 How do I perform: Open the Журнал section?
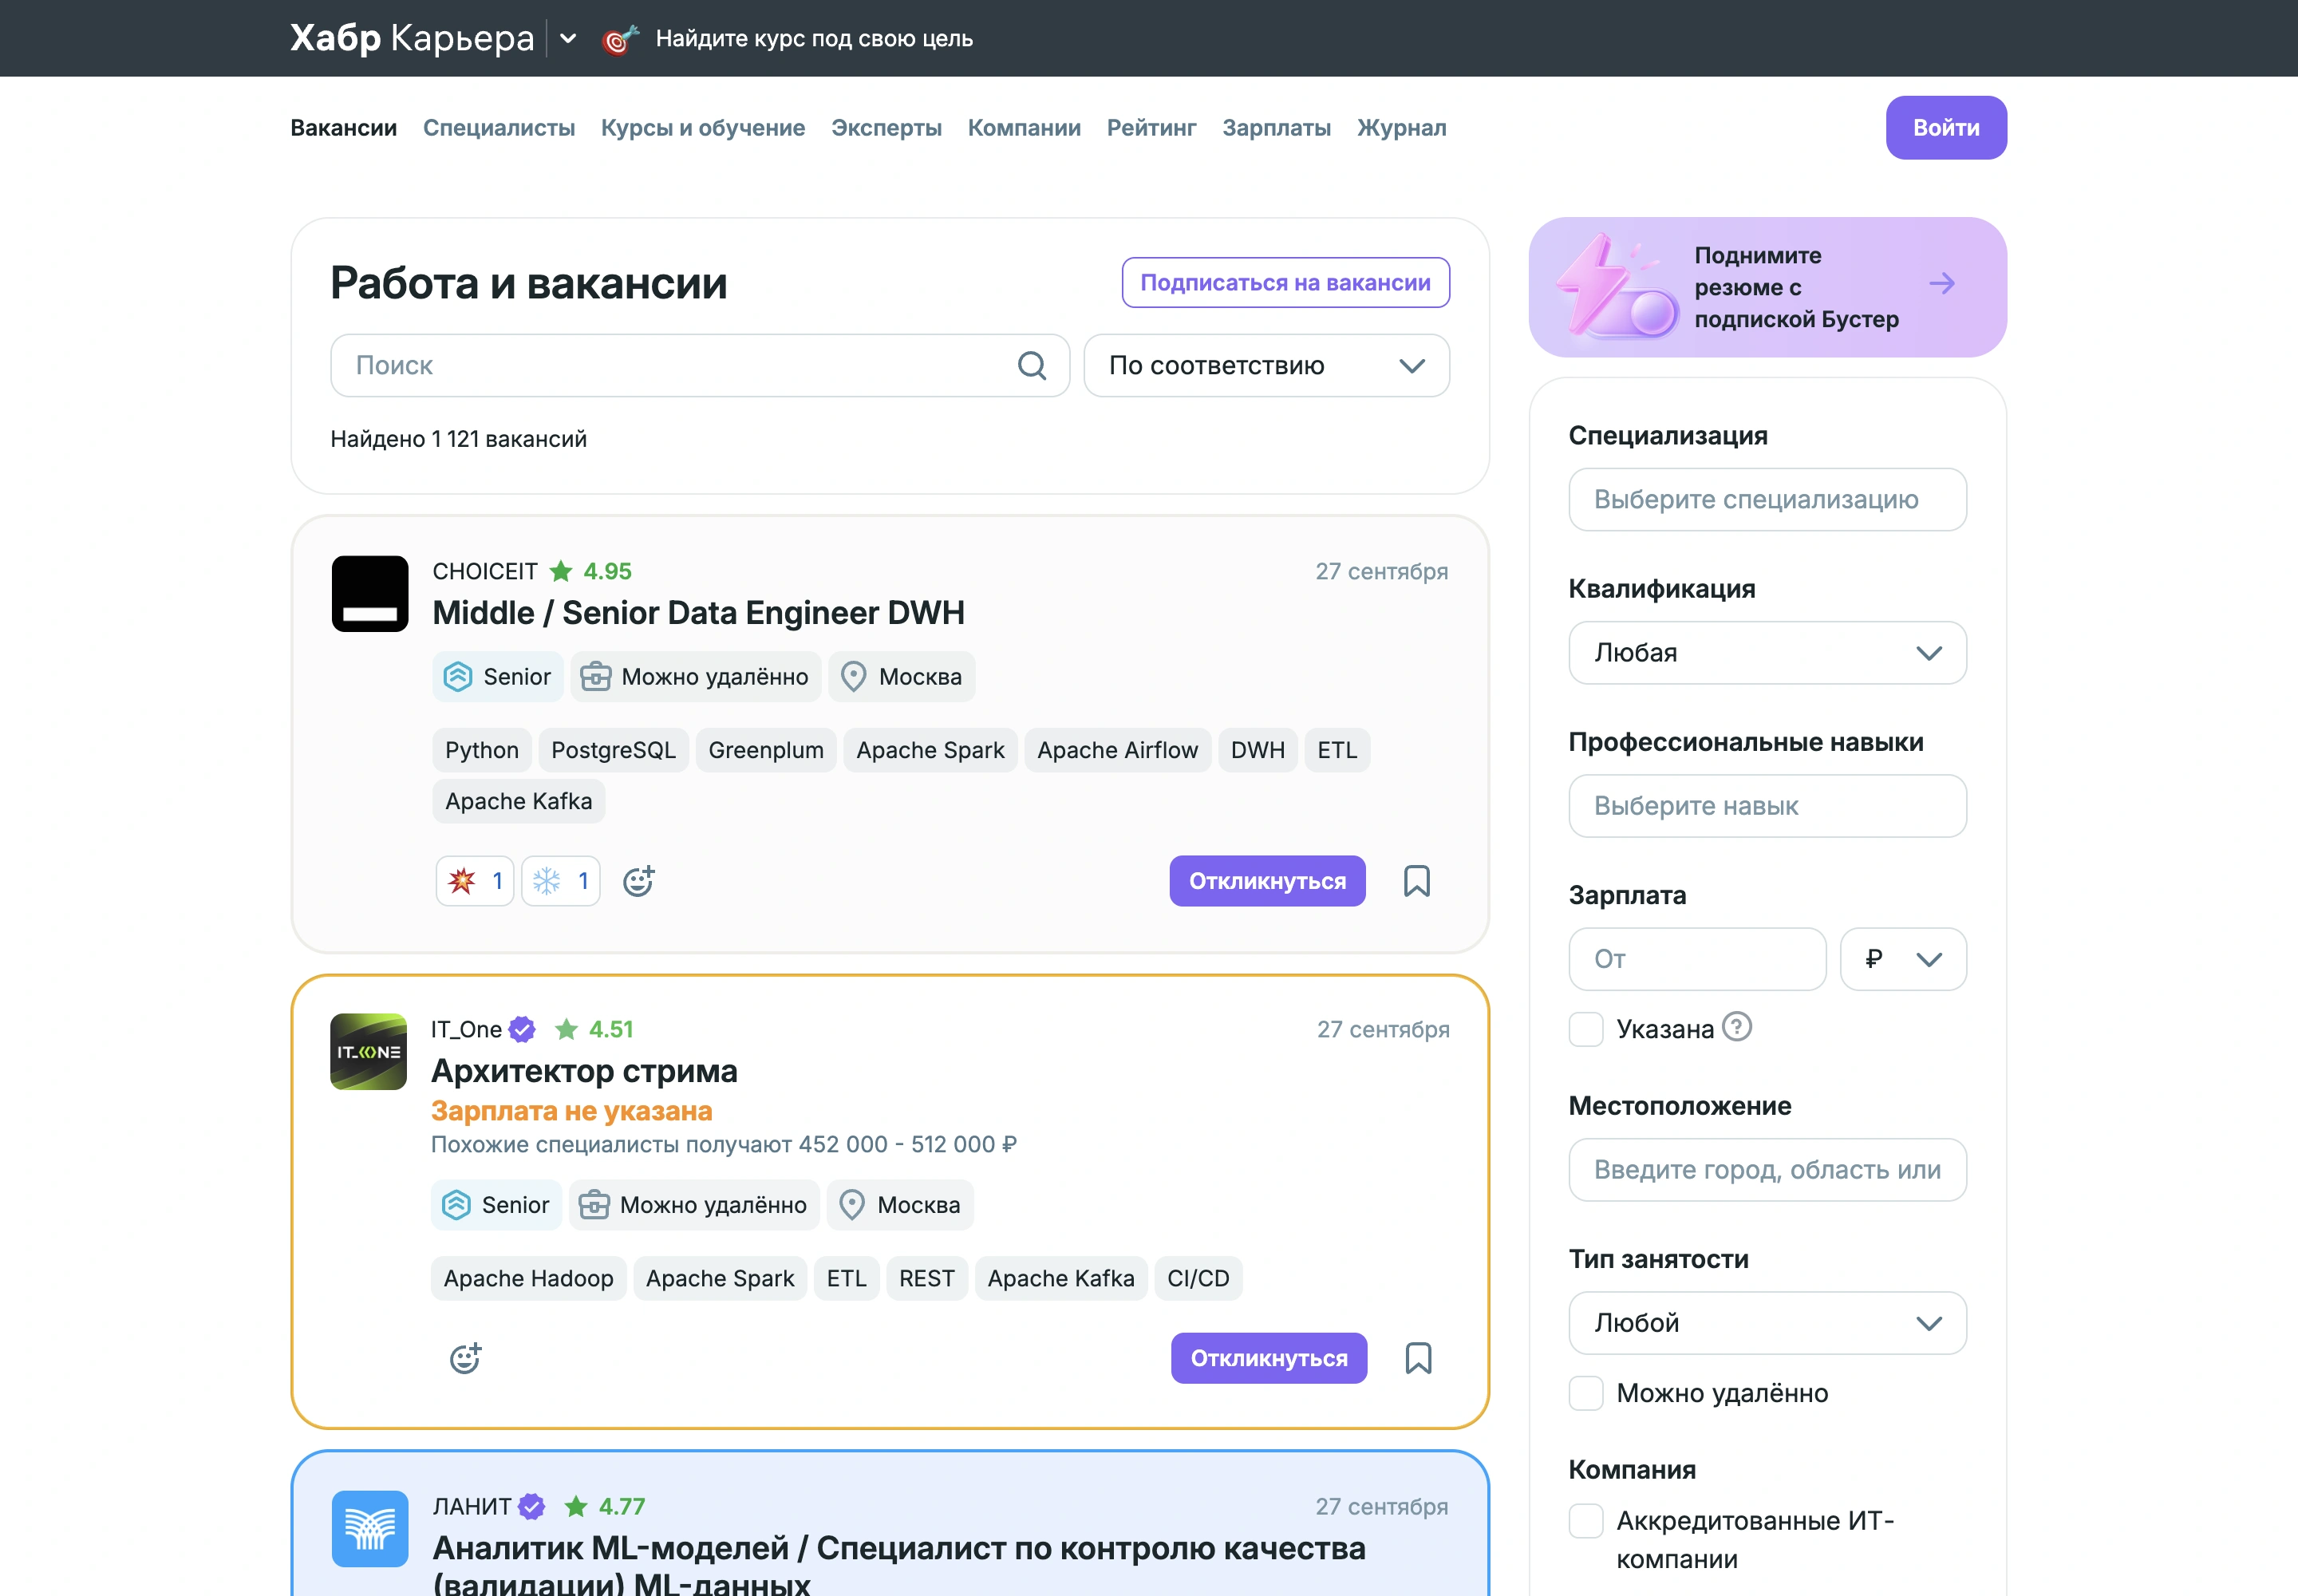[x=1401, y=128]
